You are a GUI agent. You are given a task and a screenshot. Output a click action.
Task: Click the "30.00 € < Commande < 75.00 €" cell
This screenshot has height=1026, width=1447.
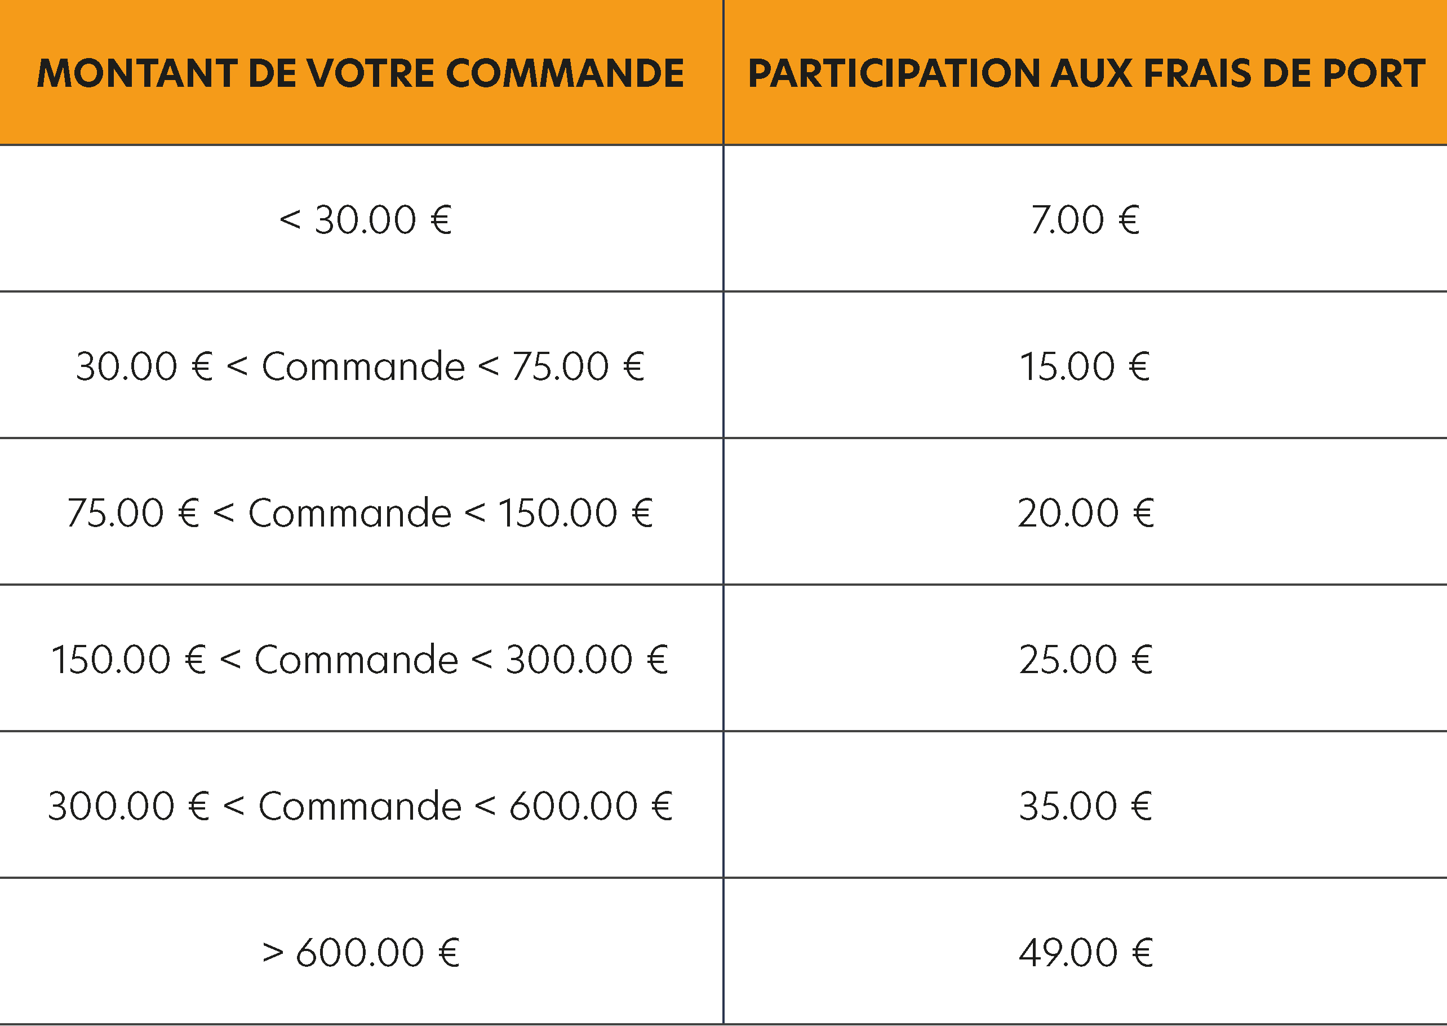point(361,366)
